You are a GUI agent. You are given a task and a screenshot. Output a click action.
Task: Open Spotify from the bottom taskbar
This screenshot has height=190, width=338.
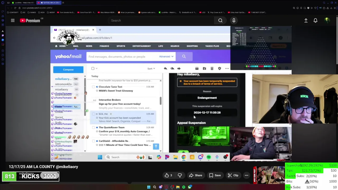coord(184,187)
